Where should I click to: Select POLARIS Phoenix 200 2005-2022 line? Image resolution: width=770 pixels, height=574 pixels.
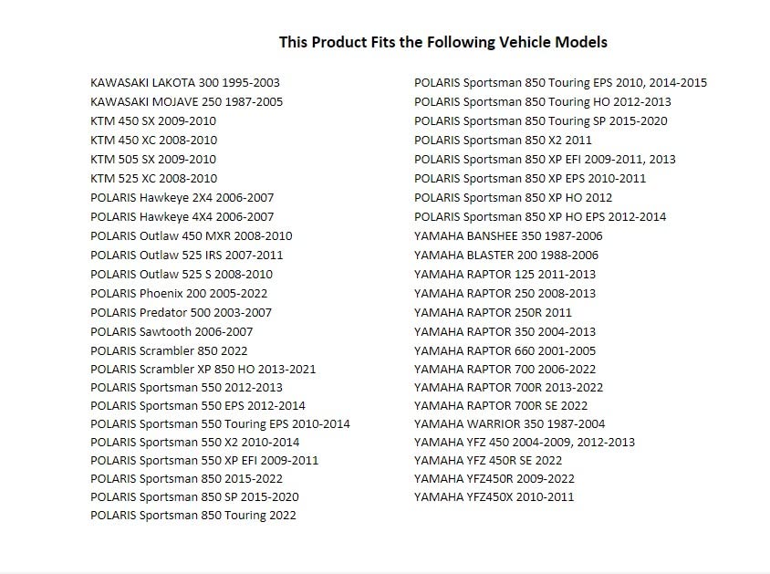179,293
